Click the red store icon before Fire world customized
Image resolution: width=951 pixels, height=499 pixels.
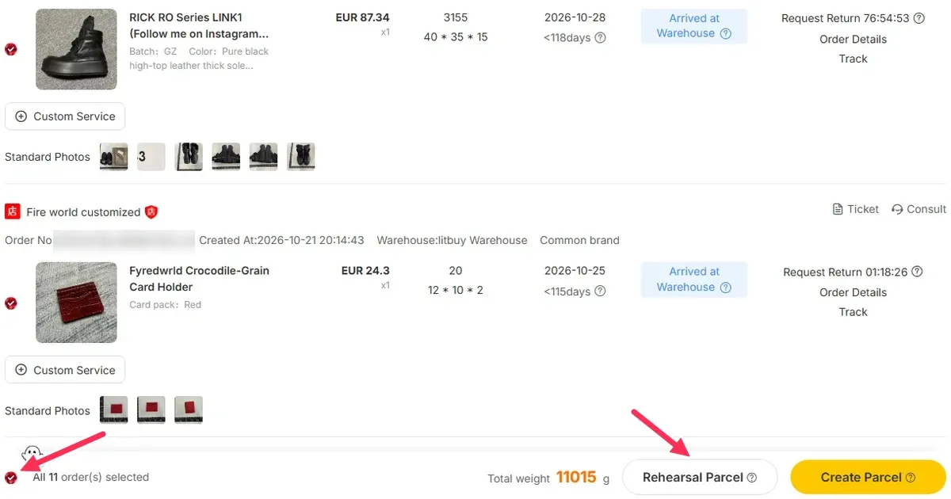click(x=13, y=211)
